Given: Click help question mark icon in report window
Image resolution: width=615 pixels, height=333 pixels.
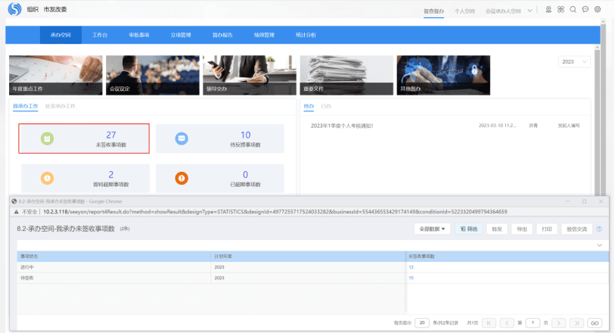Looking at the screenshot, I should click(599, 229).
